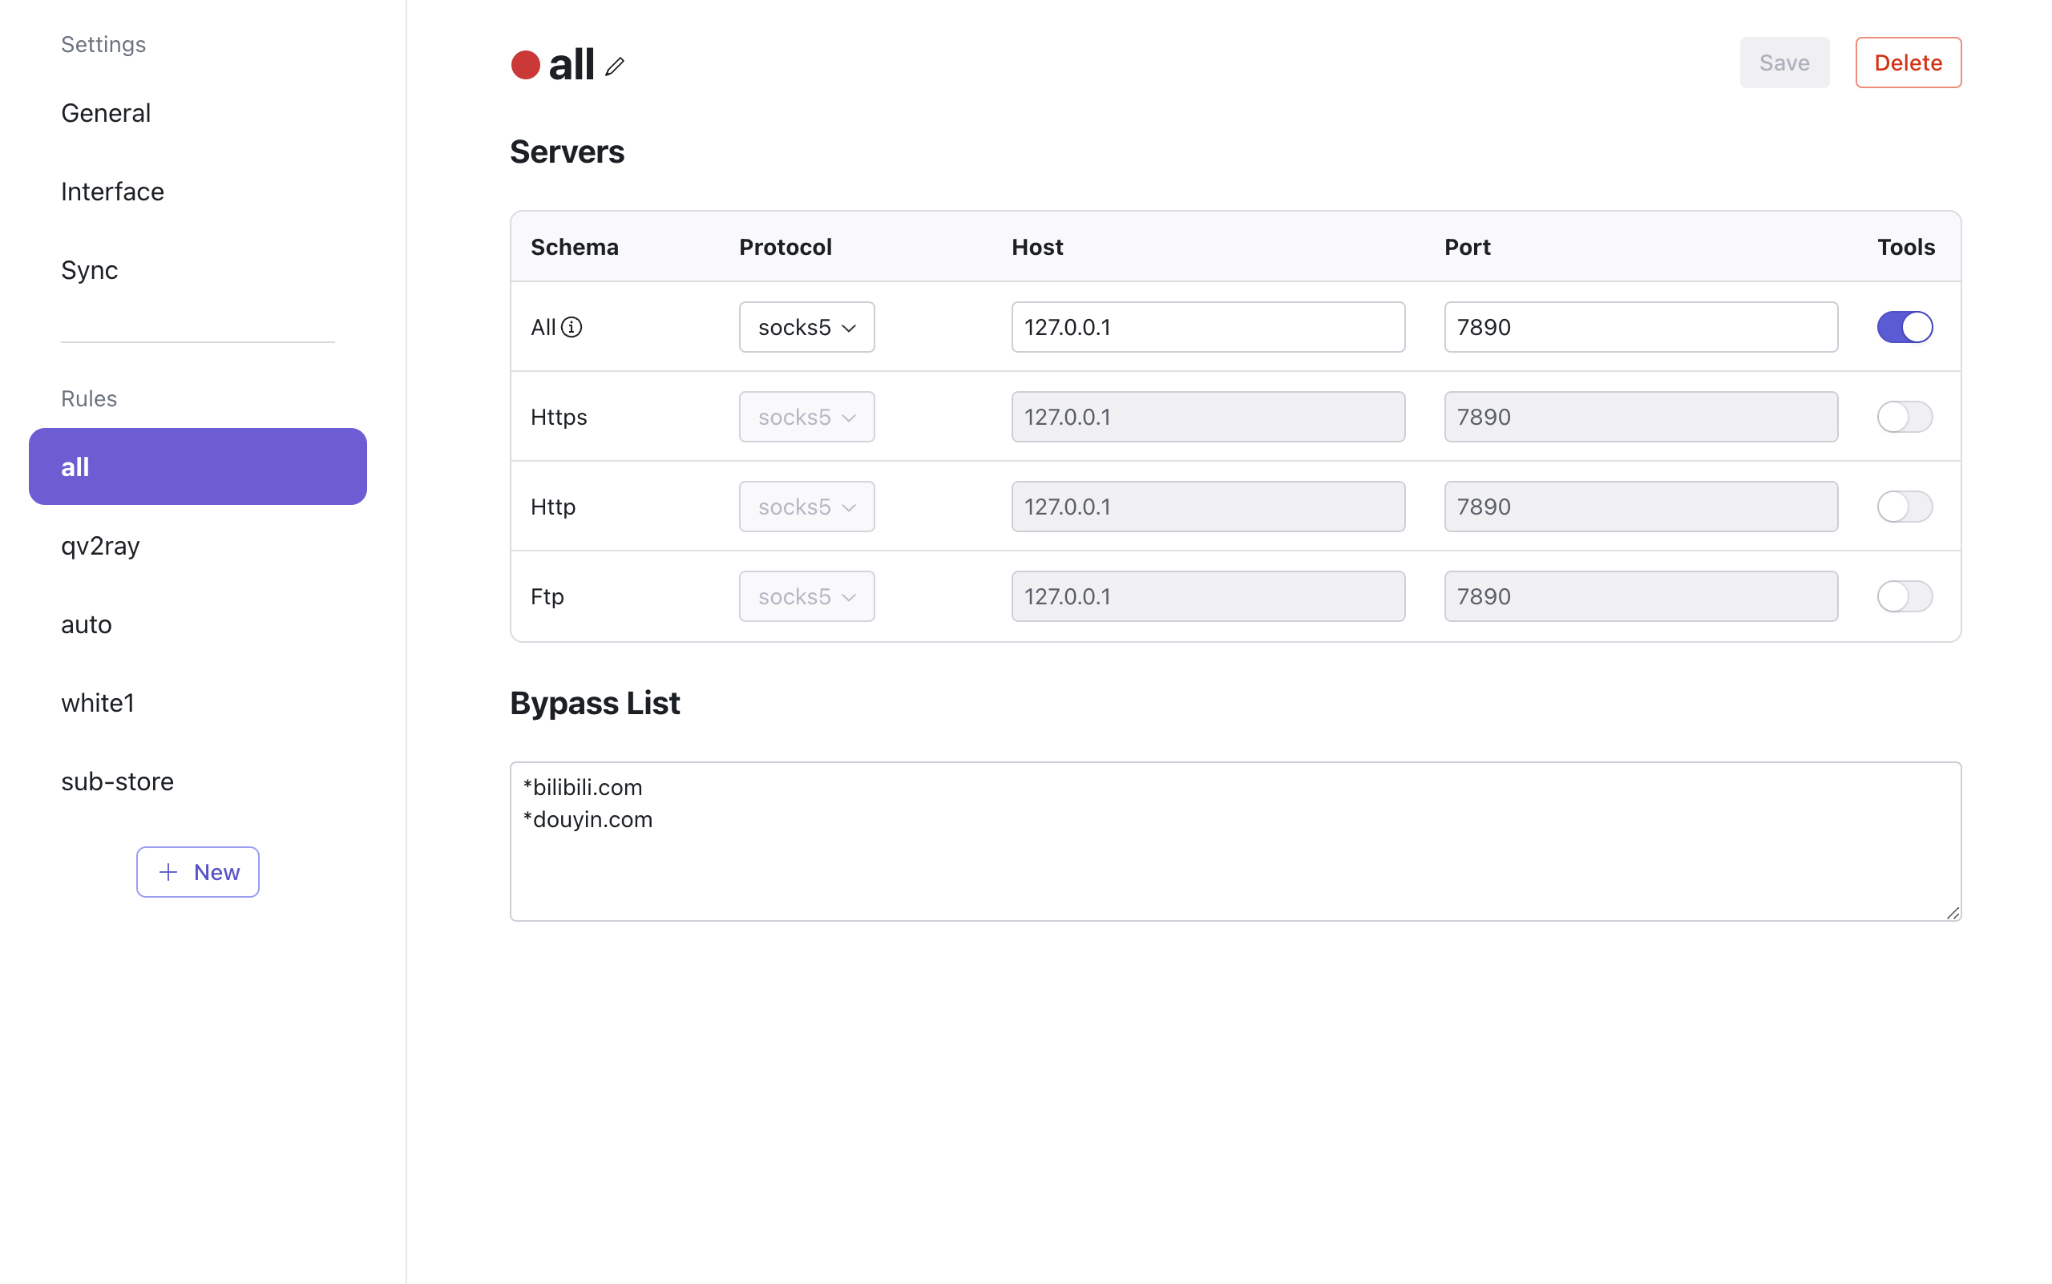View the info icon beside the All schema
Image resolution: width=2052 pixels, height=1284 pixels.
pyautogui.click(x=572, y=327)
